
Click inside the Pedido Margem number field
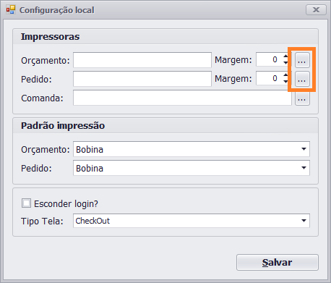(270, 78)
